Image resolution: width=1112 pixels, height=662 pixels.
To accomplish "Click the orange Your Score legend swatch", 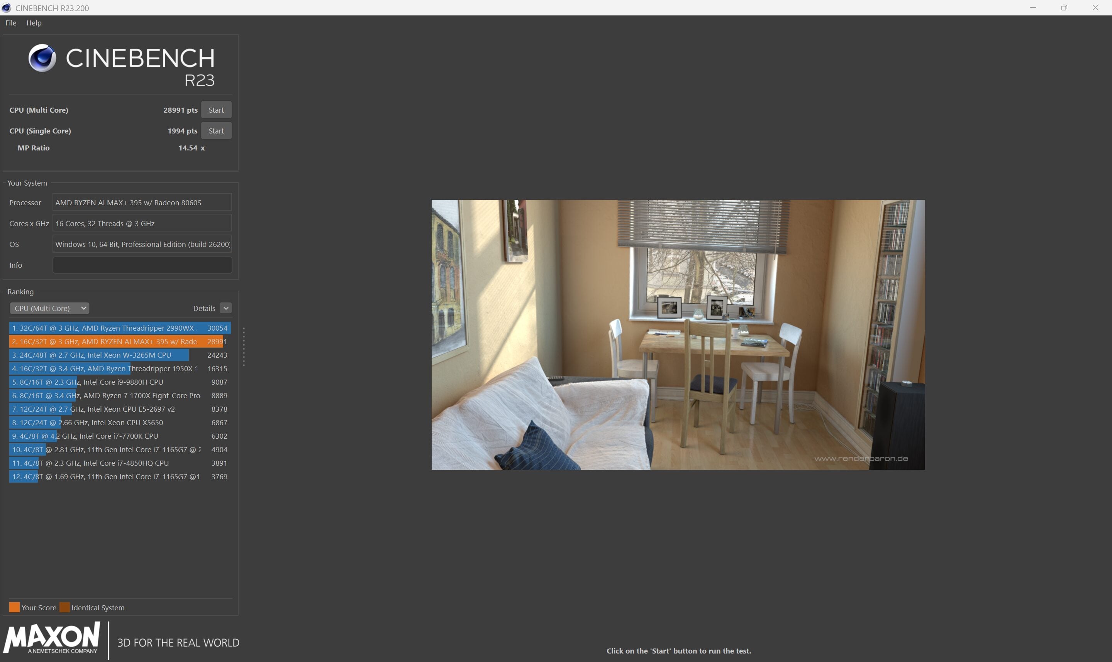I will [x=14, y=607].
